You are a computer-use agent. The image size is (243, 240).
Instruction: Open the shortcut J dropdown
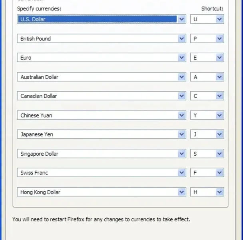point(219,134)
